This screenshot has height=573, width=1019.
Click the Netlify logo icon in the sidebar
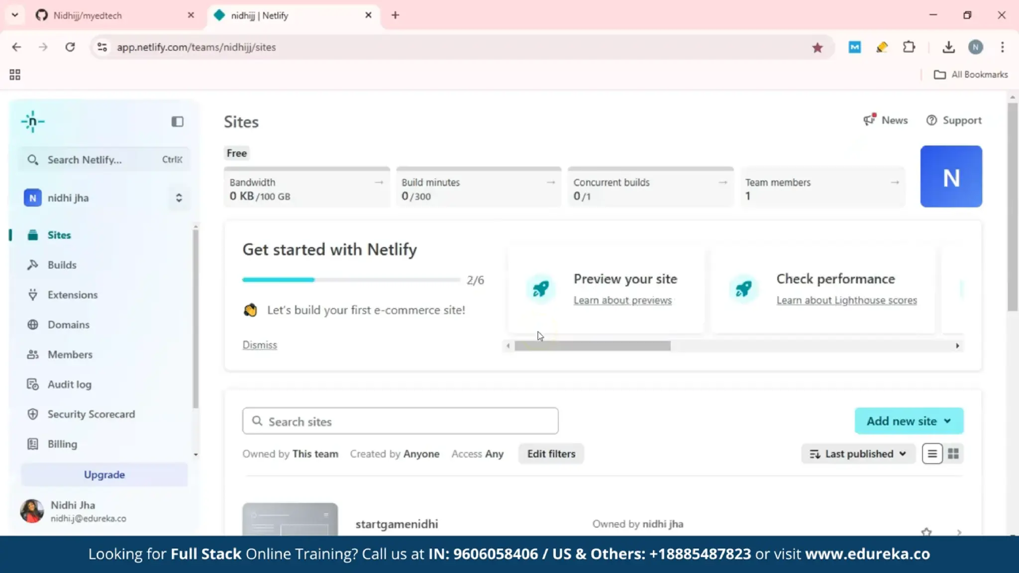pos(33,122)
